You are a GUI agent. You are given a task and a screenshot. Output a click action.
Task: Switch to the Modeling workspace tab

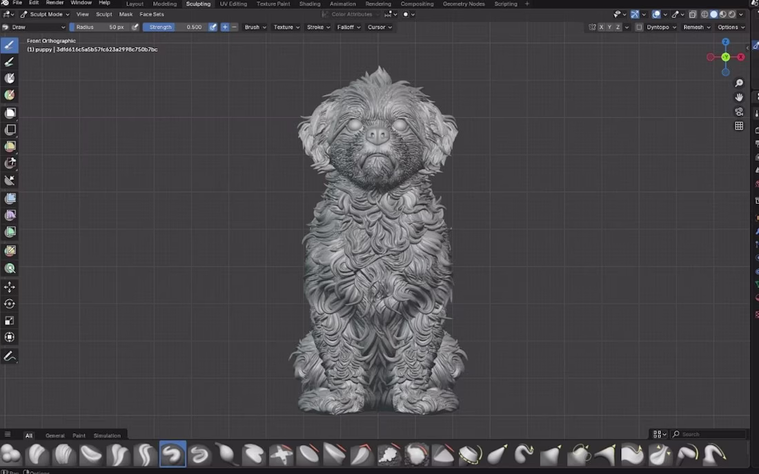click(165, 4)
